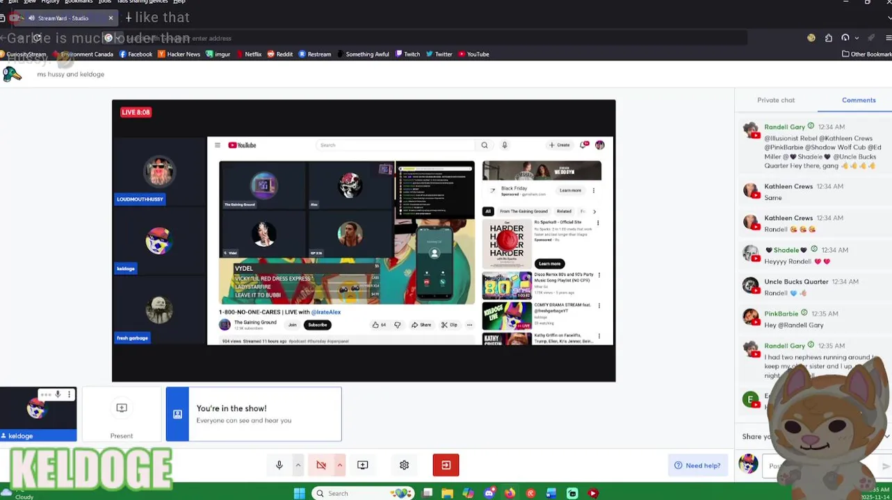Click the Need help? button
Image resolution: width=892 pixels, height=500 pixels.
click(697, 465)
